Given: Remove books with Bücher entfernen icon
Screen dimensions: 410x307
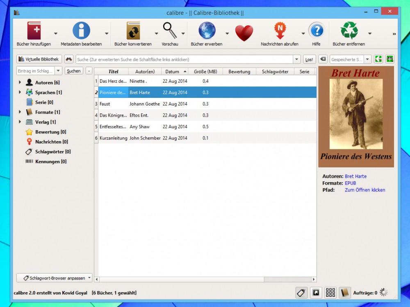Looking at the screenshot, I should [x=349, y=31].
